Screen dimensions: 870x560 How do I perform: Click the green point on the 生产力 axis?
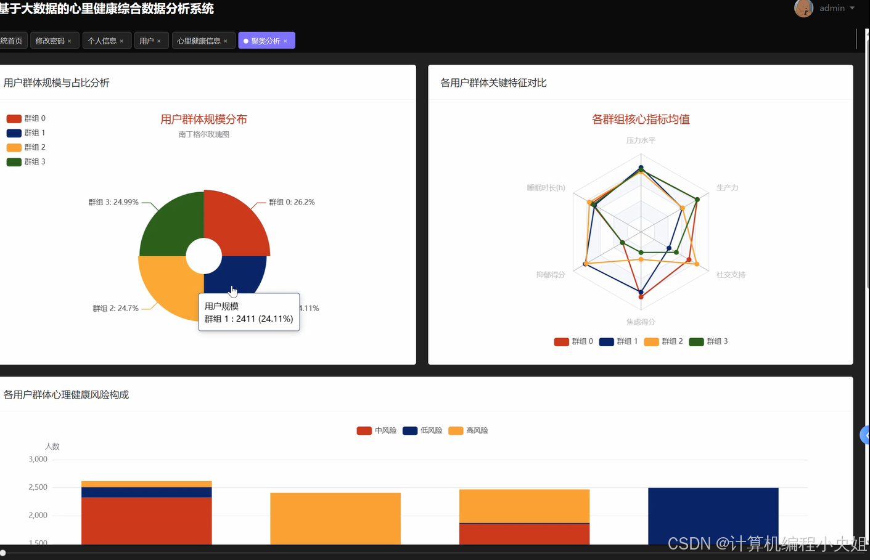[697, 200]
